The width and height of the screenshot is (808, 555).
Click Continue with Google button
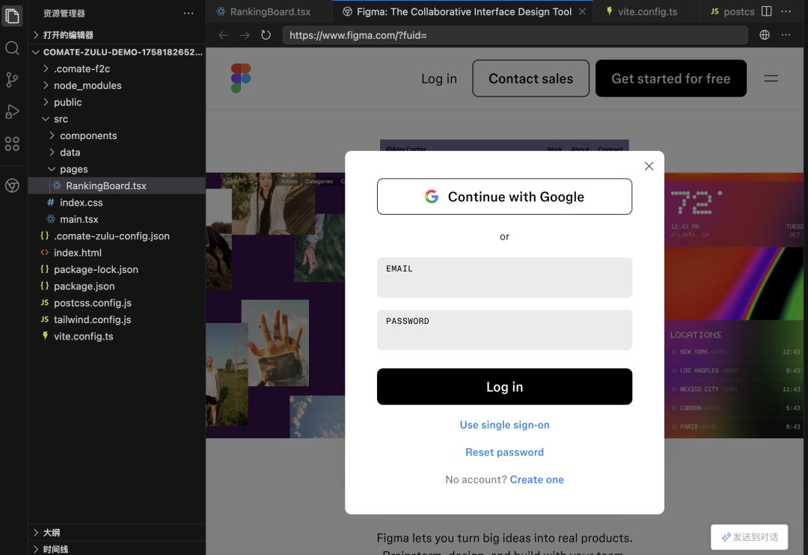click(x=504, y=196)
